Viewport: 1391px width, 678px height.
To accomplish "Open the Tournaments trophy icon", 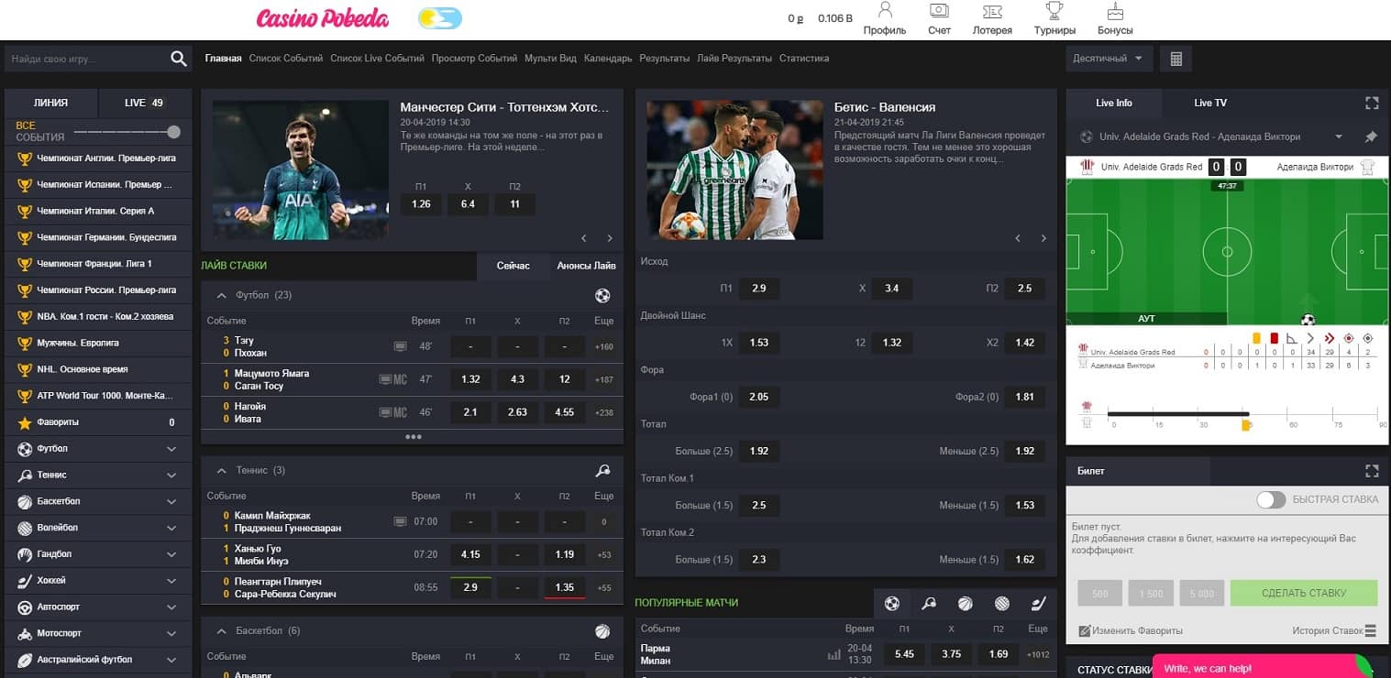I will tap(1054, 12).
